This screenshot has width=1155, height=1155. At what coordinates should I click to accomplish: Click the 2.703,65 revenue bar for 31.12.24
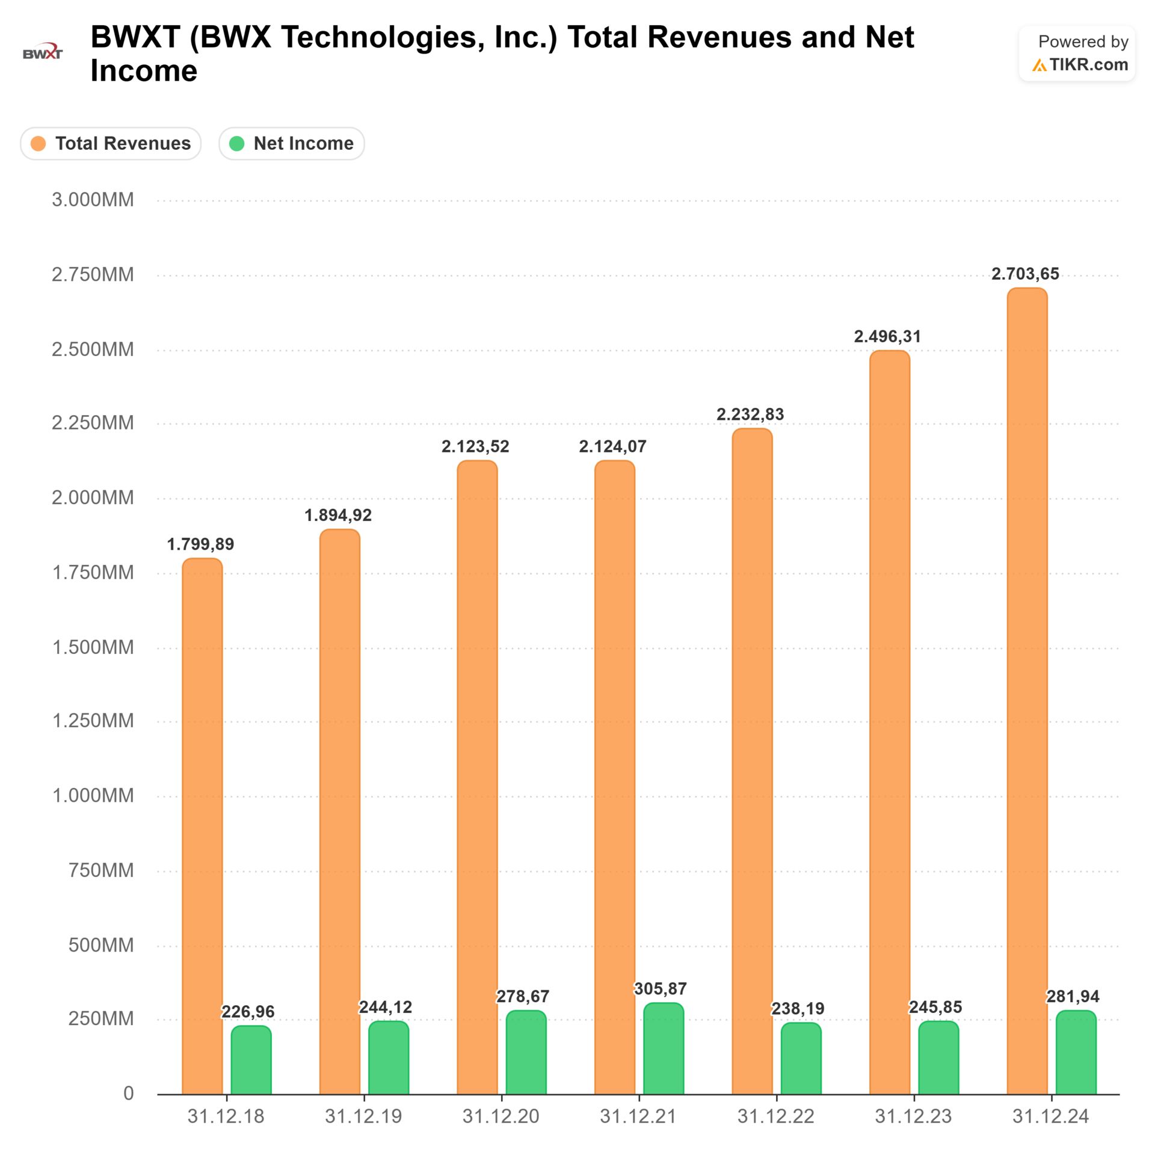tap(1026, 692)
